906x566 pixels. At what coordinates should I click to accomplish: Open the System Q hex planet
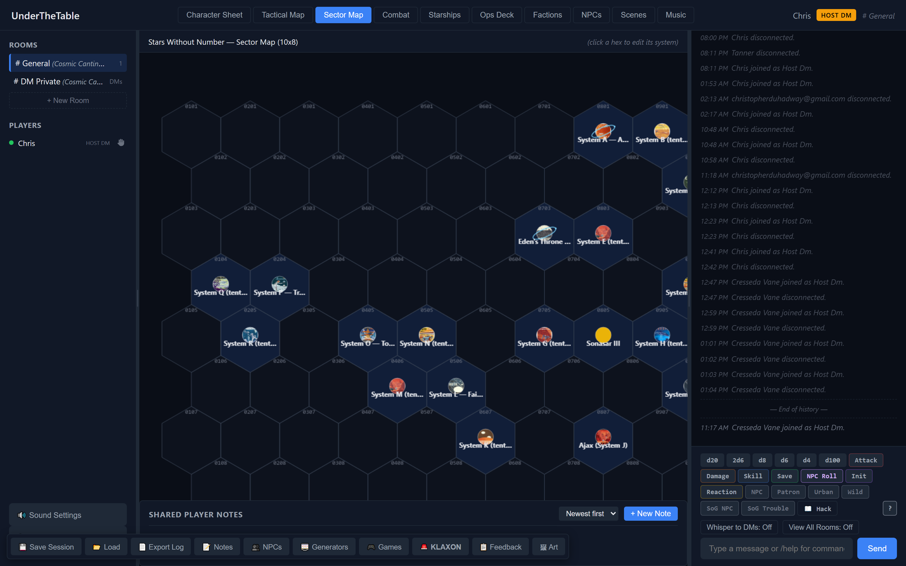click(221, 284)
